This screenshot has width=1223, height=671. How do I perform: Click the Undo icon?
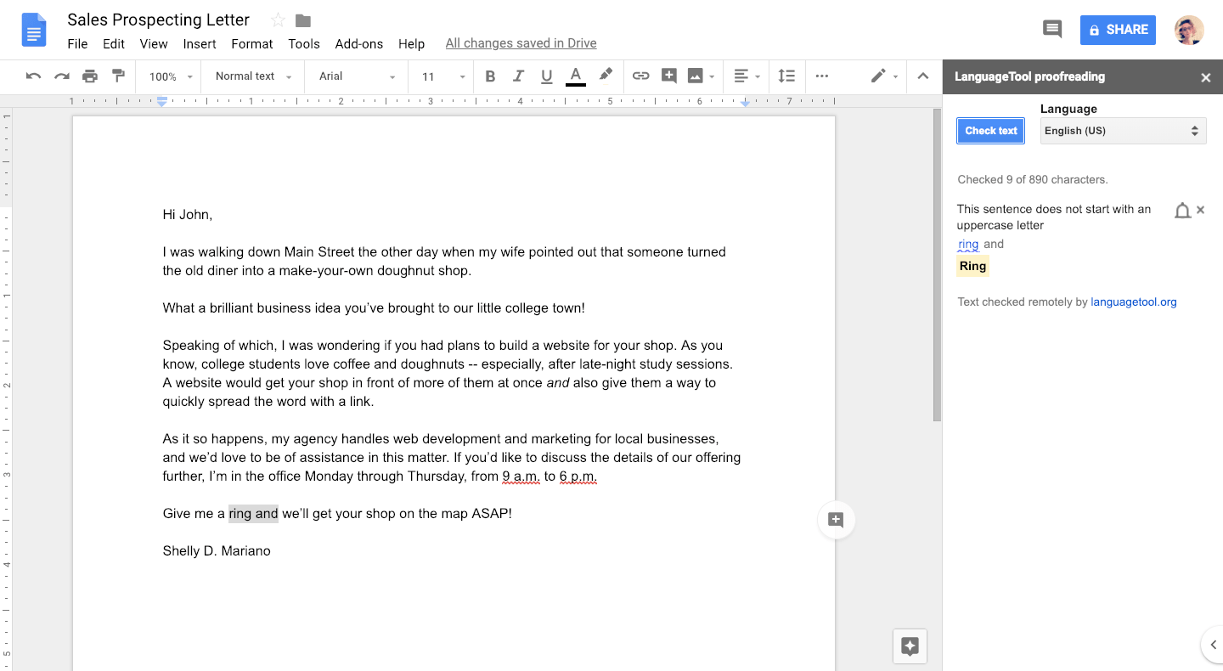33,76
